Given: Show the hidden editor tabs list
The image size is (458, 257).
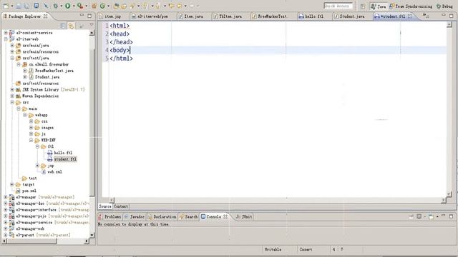Looking at the screenshot, I should coord(426,16).
